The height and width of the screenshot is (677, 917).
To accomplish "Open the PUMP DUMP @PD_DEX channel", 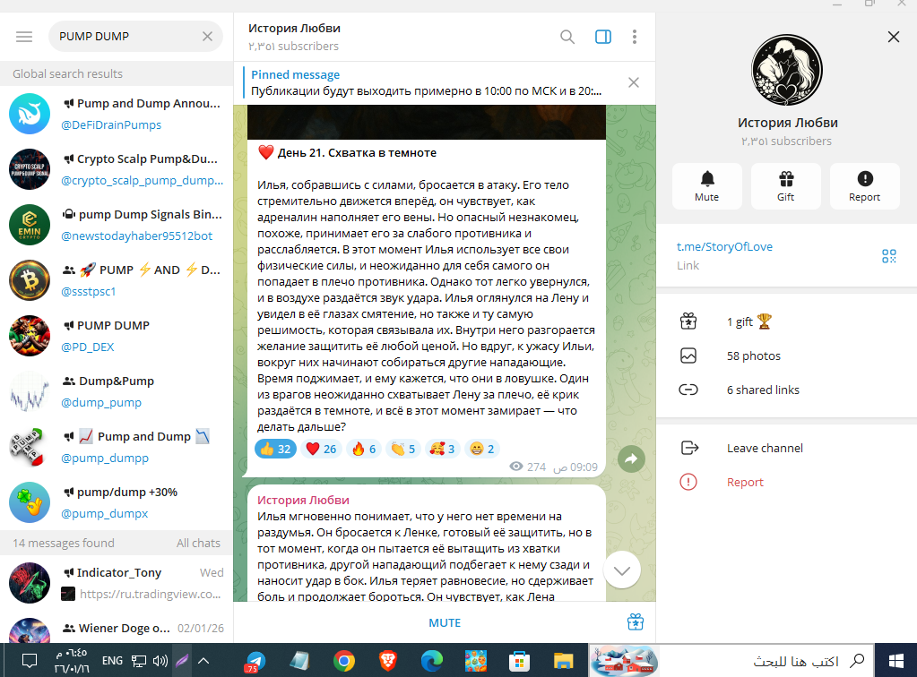I will pyautogui.click(x=117, y=336).
